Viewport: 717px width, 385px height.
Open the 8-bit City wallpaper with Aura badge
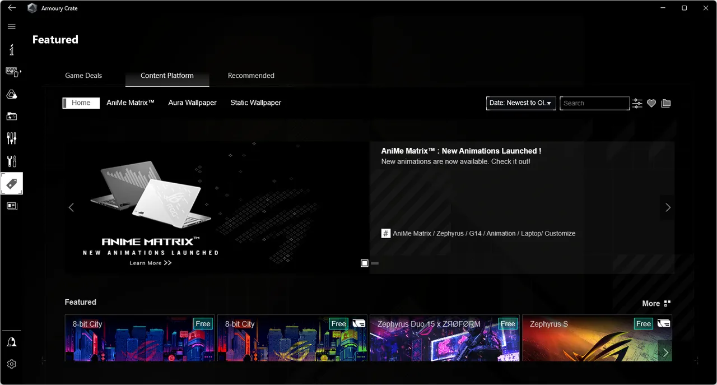(x=292, y=338)
